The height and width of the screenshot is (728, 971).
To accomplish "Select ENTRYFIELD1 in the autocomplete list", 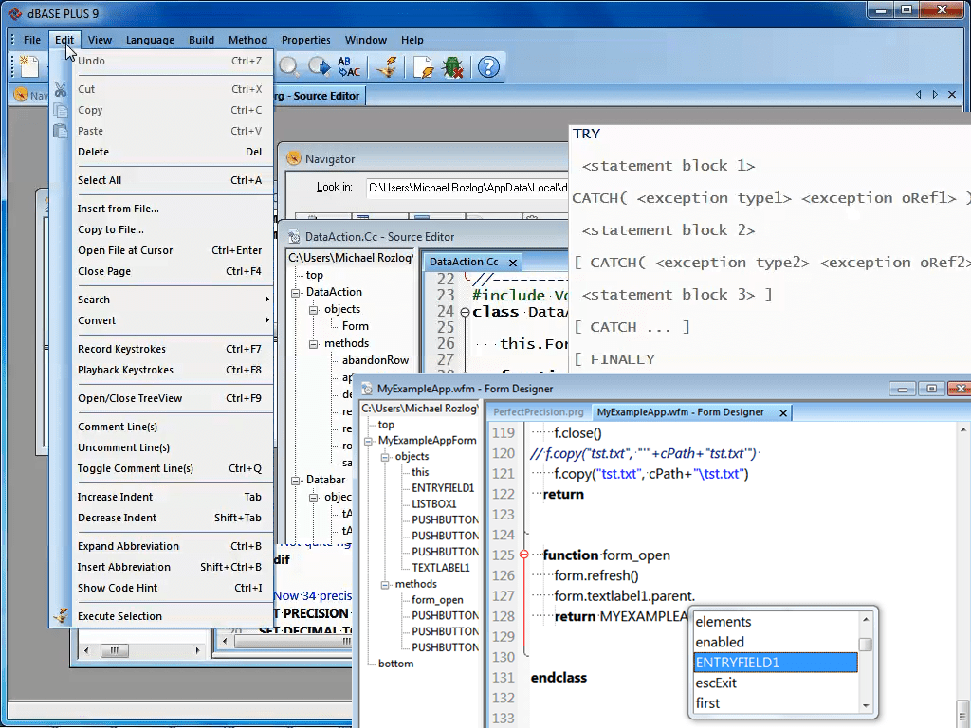I will pos(776,663).
